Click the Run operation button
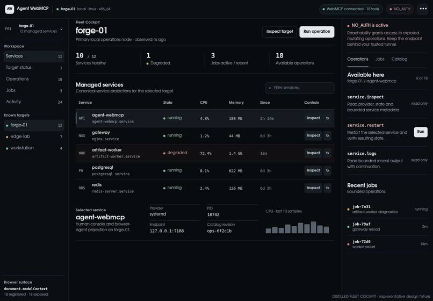 (317, 32)
